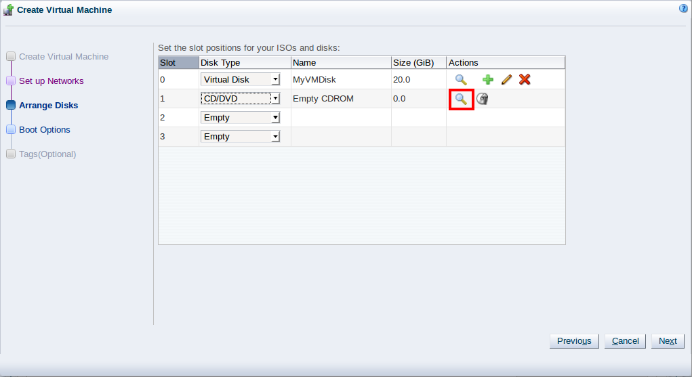692x377 pixels.
Task: Click the Previous button
Action: point(574,341)
